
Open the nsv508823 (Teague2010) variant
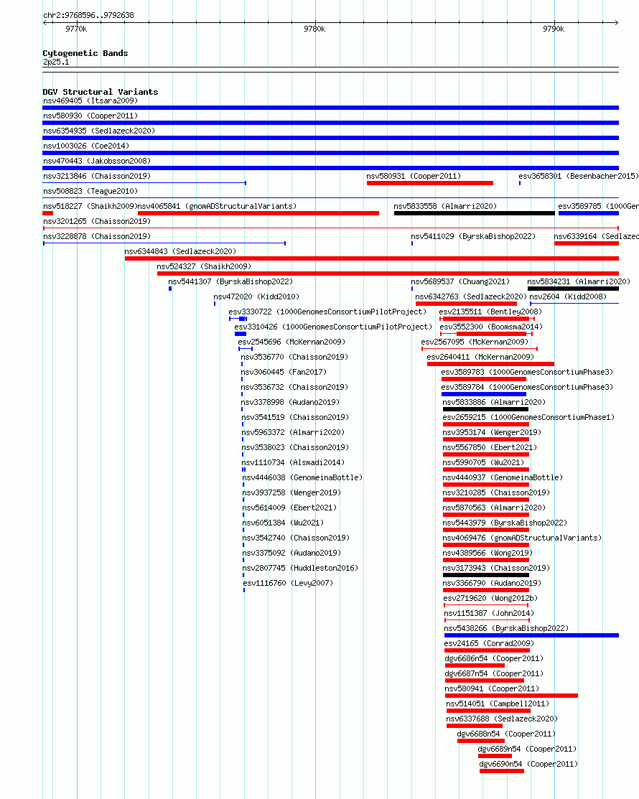[x=90, y=192]
